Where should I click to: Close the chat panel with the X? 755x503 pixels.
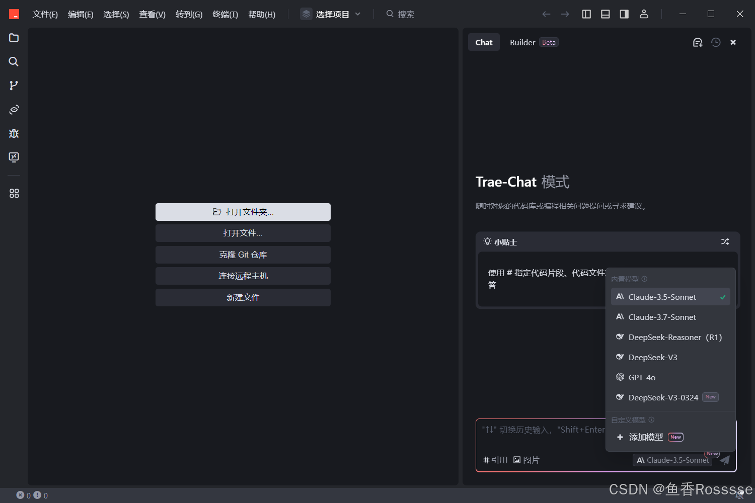click(733, 42)
